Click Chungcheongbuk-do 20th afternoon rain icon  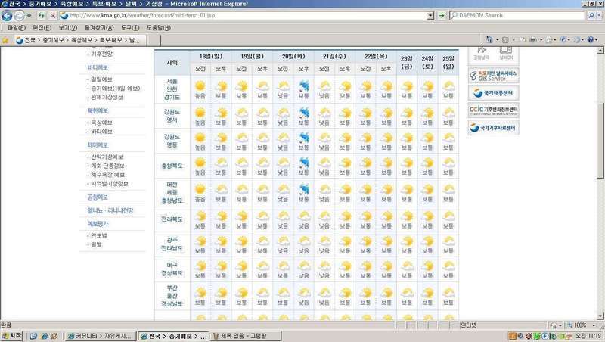point(304,163)
